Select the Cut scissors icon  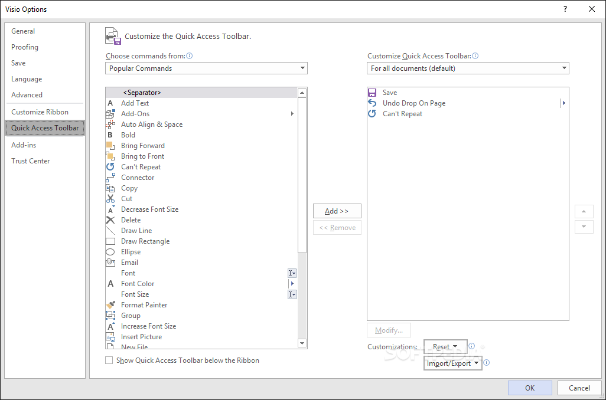point(110,199)
